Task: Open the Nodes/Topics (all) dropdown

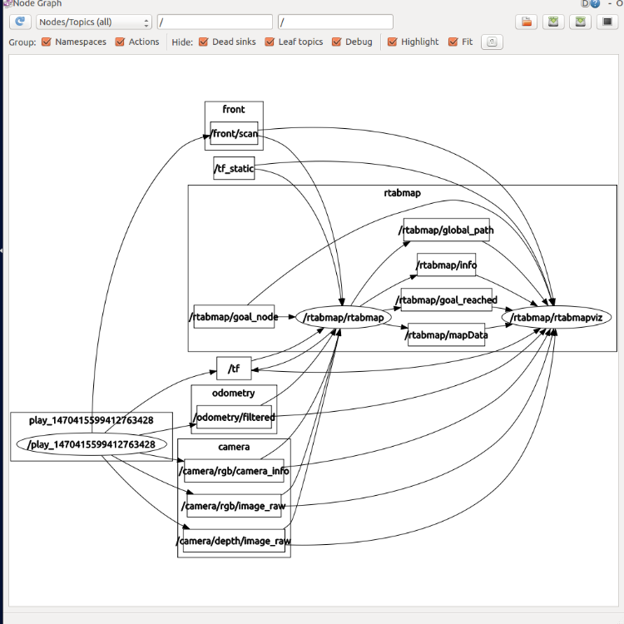Action: click(x=93, y=22)
